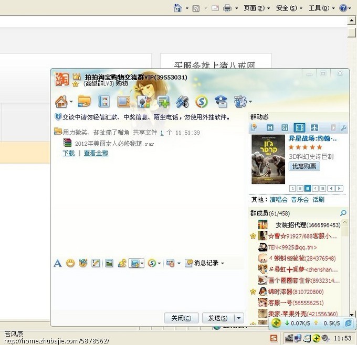Expand the settings gear dropdown arrow
Image resolution: width=357 pixels, height=345 pixels.
pyautogui.click(x=250, y=102)
